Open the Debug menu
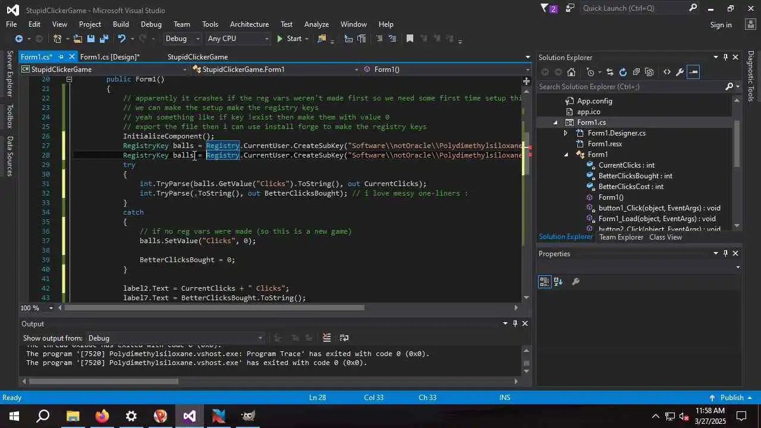This screenshot has height=428, width=761. (x=151, y=24)
